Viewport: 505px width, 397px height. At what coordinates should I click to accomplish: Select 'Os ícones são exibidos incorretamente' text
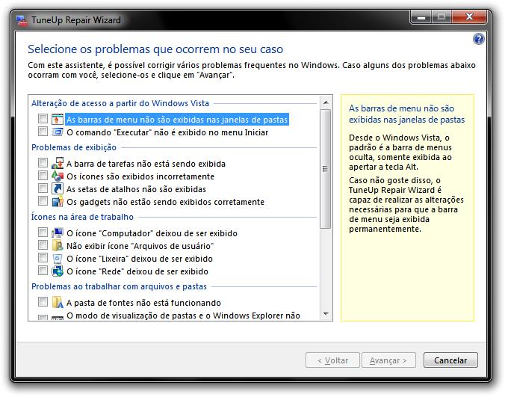140,176
